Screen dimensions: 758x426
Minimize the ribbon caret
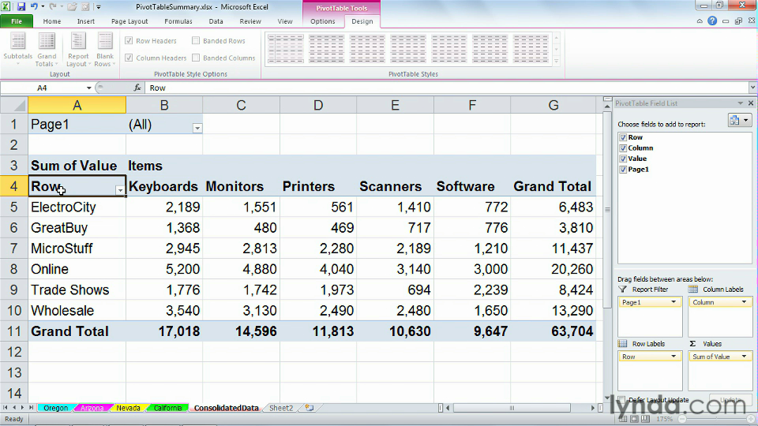[x=700, y=21]
